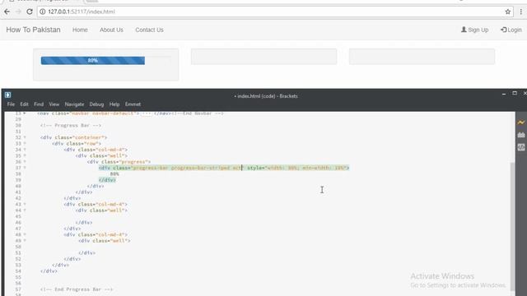This screenshot has height=296, width=527.
Task: Click the 80% text on line 38
Action: [114, 173]
